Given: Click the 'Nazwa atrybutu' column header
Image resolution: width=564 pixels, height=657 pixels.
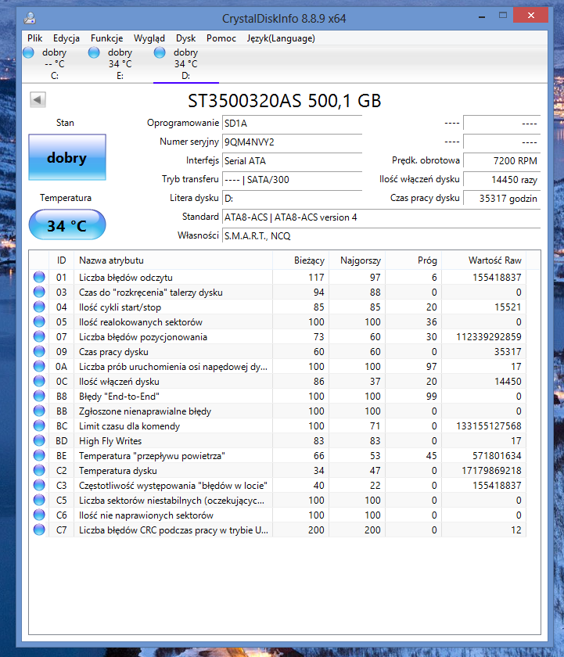Looking at the screenshot, I should (173, 260).
